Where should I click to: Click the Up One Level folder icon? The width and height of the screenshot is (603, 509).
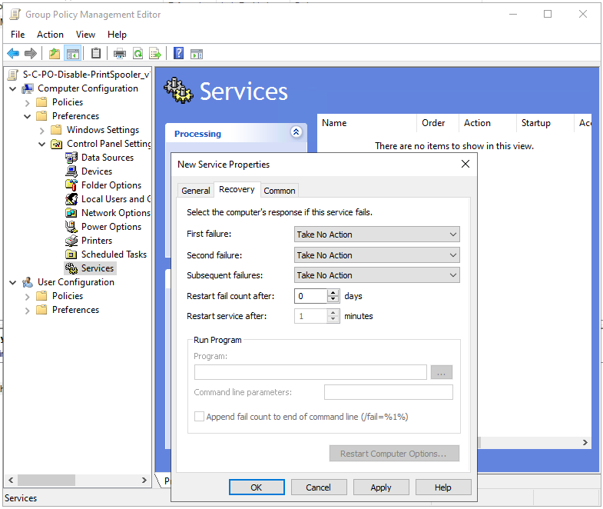coord(54,53)
